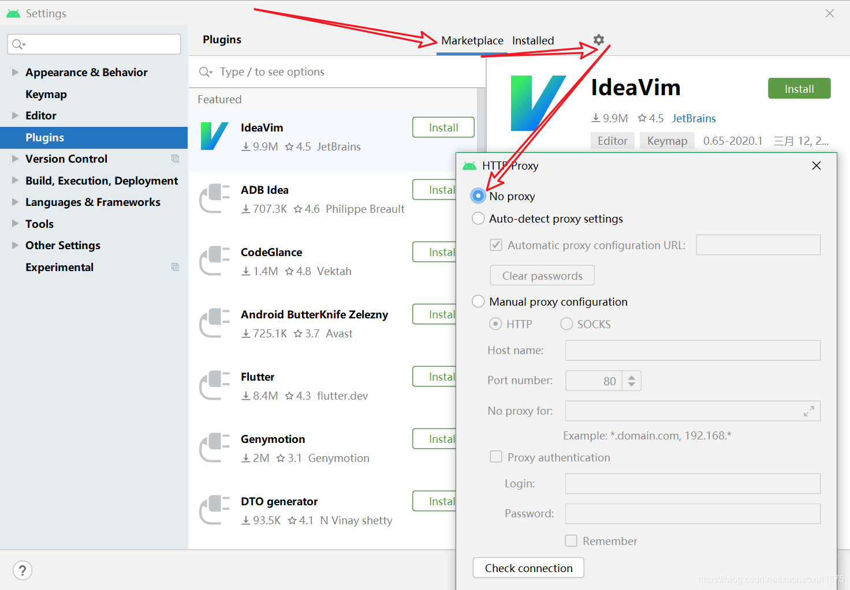Click the Clear passwords button
850x590 pixels.
(x=542, y=275)
